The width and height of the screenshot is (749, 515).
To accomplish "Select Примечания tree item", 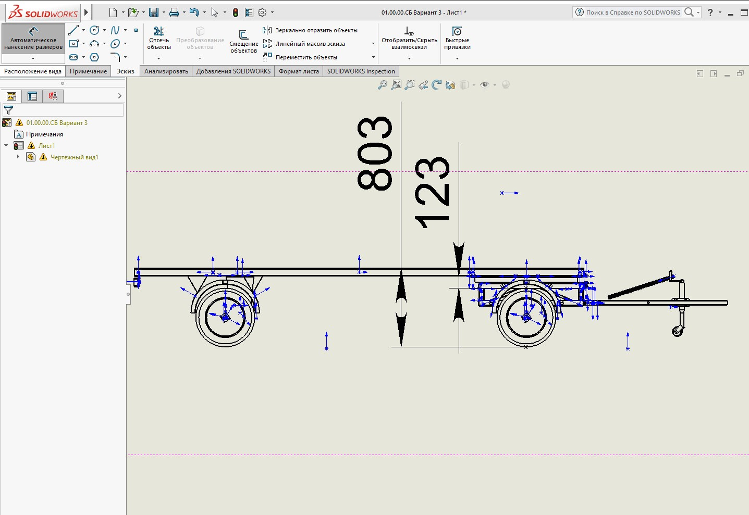I will tap(44, 134).
